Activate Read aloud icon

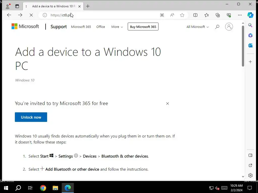click(172, 15)
